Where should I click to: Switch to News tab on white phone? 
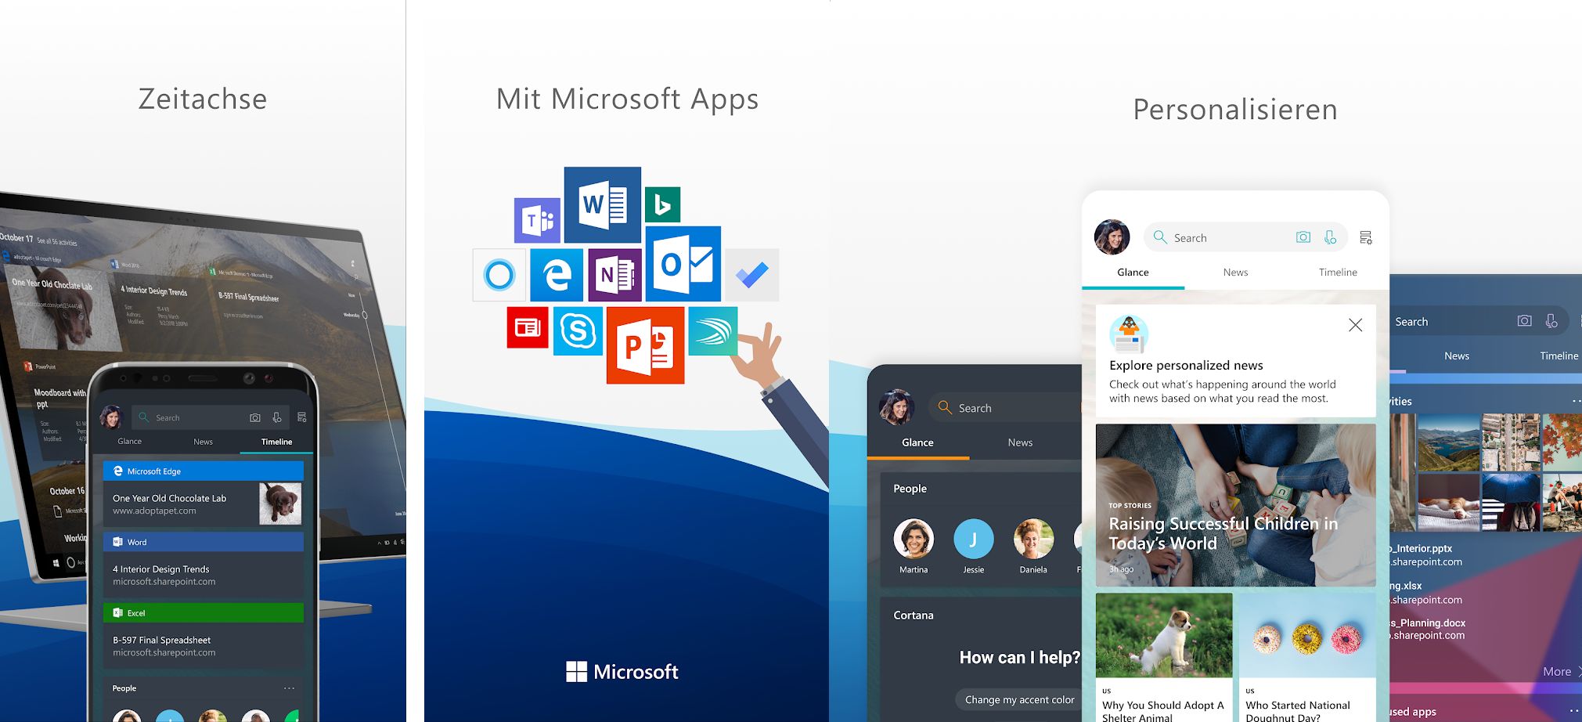tap(1235, 273)
